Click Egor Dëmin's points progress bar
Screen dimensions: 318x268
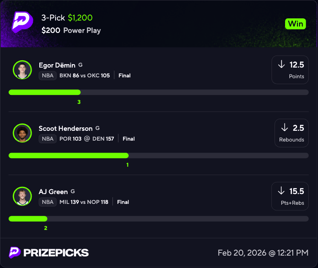[x=158, y=92]
